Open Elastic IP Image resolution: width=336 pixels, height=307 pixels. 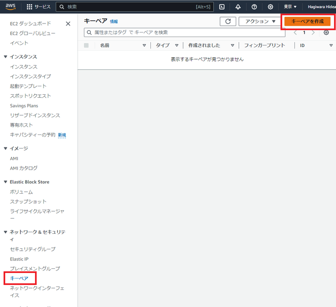19,259
